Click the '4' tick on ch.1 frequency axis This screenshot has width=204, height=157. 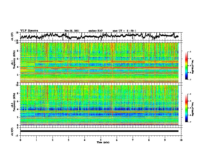(x=18, y=67)
